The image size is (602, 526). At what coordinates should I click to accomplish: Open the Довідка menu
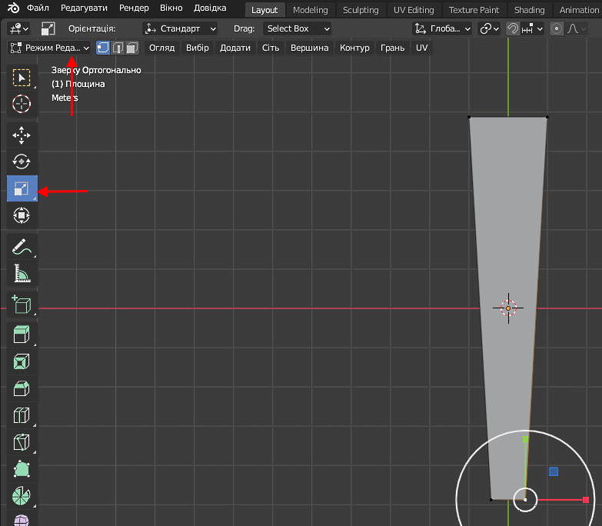point(210,8)
